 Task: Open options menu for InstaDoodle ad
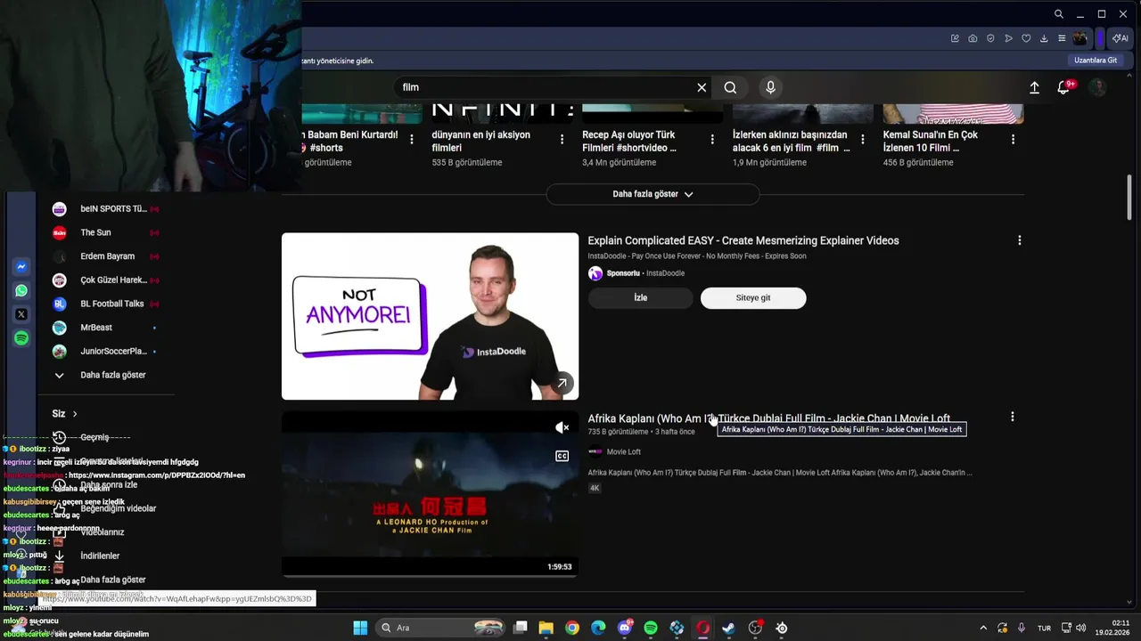[x=1020, y=240]
